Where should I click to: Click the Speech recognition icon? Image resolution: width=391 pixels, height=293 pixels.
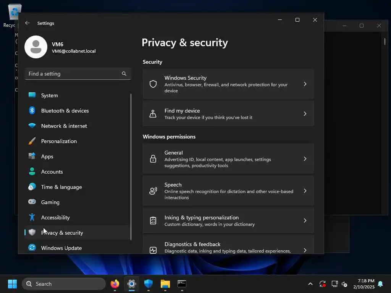pyautogui.click(x=153, y=191)
